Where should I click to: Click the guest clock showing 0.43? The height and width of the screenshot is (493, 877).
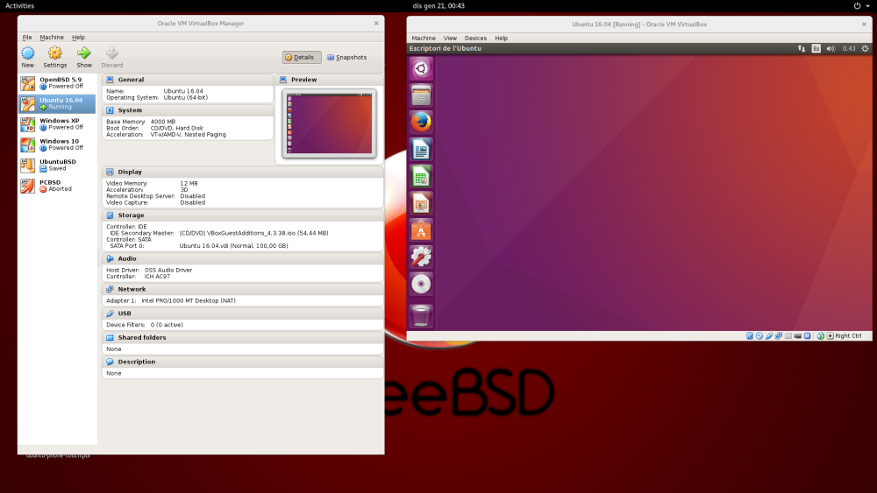point(849,48)
